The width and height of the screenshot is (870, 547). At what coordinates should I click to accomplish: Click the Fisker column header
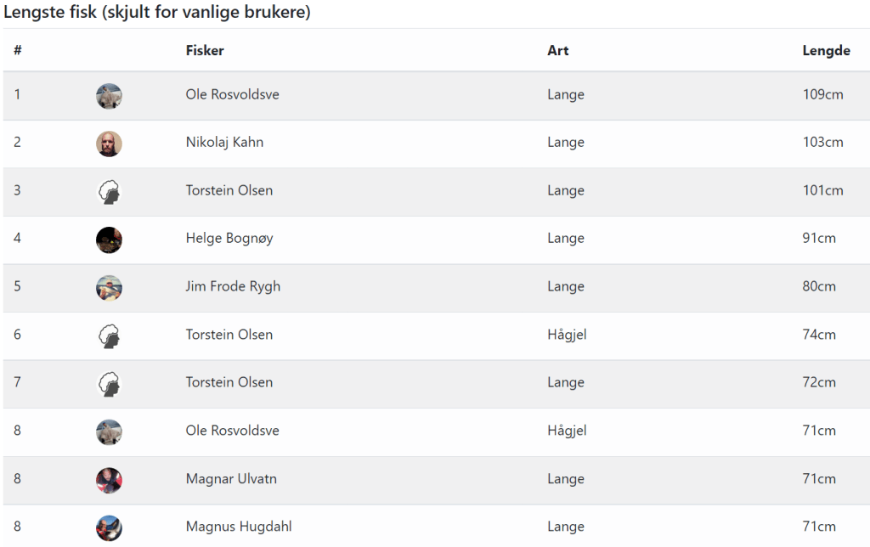(x=205, y=50)
